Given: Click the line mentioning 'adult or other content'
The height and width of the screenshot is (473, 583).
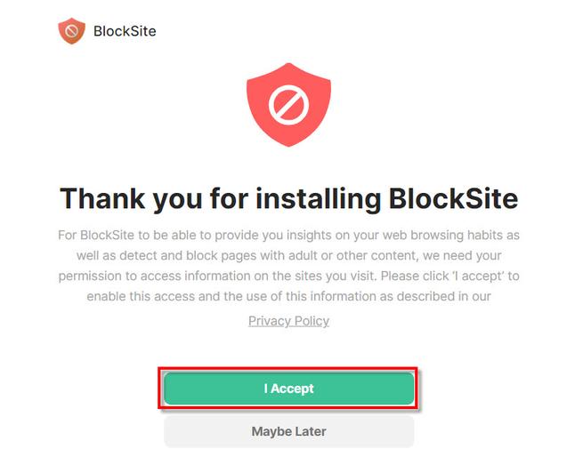Looking at the screenshot, I should point(288,255).
